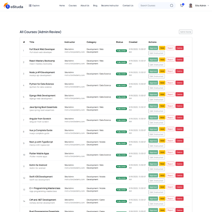Open the Courses menu item
Screen dimensions: 212x212
pos(72,6)
